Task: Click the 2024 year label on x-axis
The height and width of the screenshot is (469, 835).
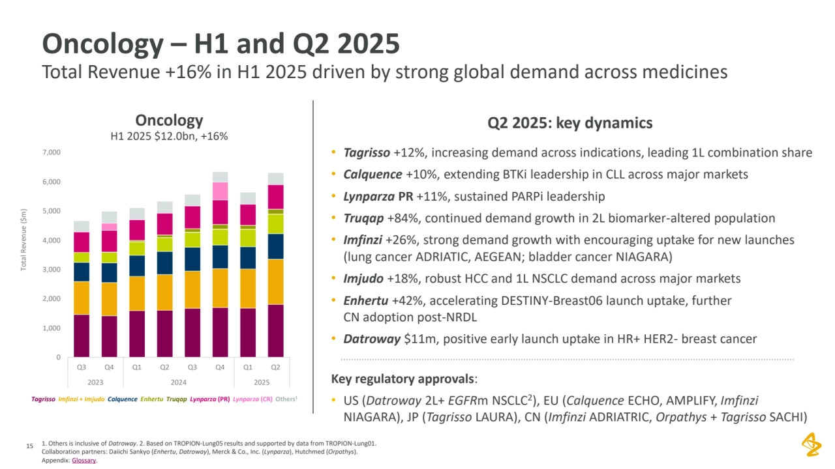Action: coord(178,382)
